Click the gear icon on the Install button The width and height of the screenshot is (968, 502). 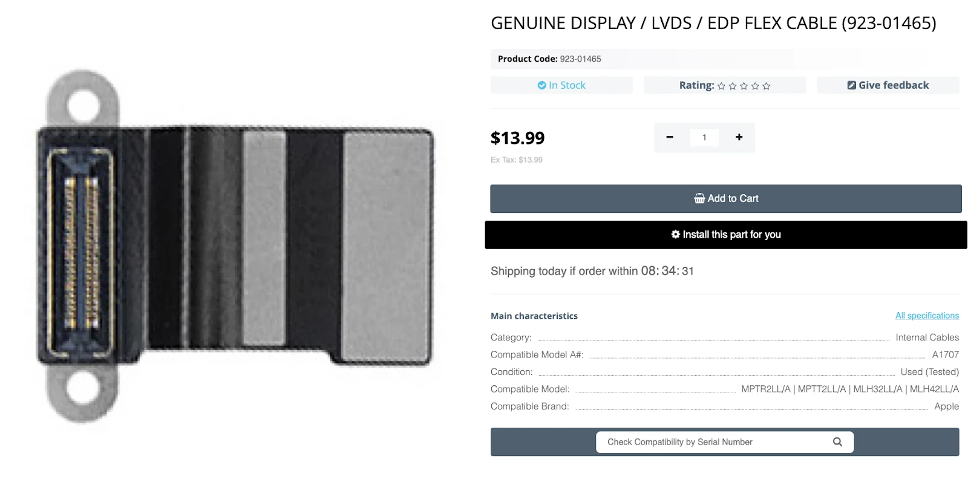coord(675,234)
